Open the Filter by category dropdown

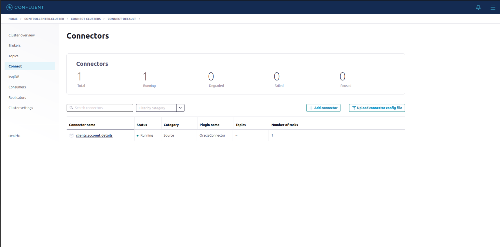tap(181, 108)
